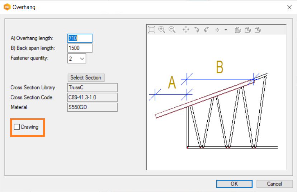297x192 pixels.
Task: Click the snap point crosshair icon
Action: tap(217, 30)
